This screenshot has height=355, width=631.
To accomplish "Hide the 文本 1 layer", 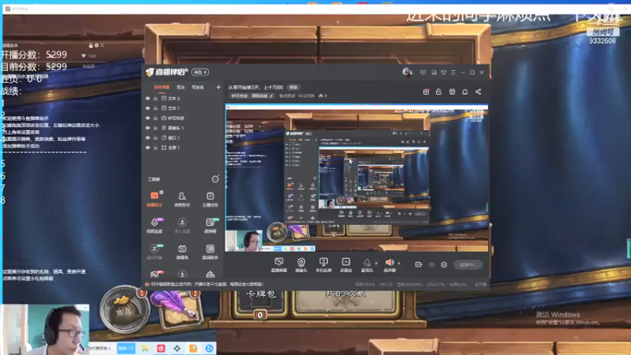I will 147,108.
